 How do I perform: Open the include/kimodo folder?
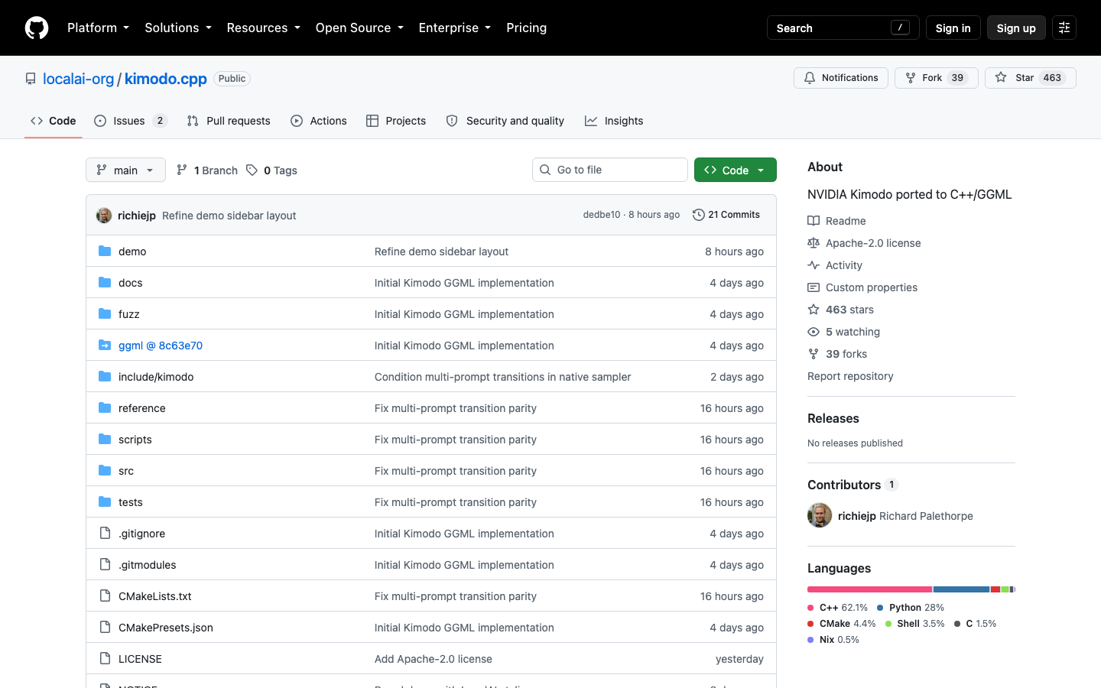(x=156, y=376)
